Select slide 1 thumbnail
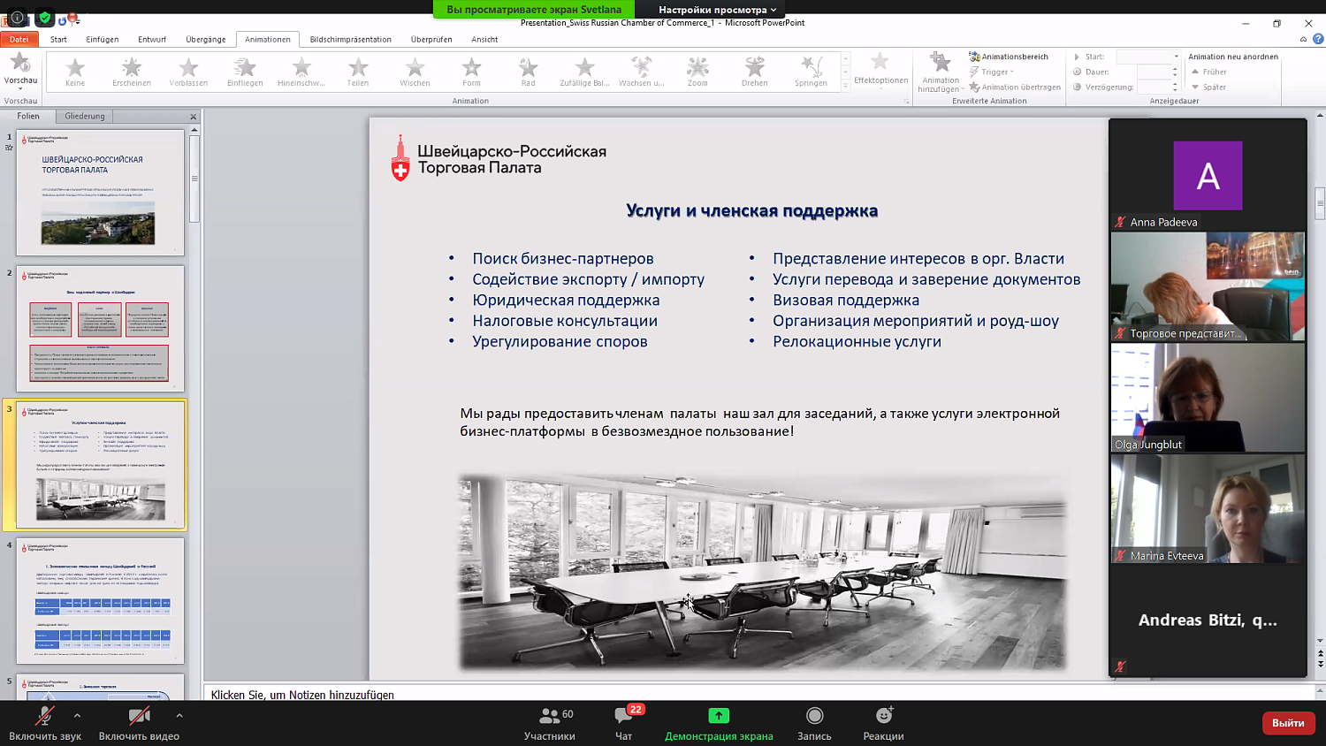 [x=100, y=192]
